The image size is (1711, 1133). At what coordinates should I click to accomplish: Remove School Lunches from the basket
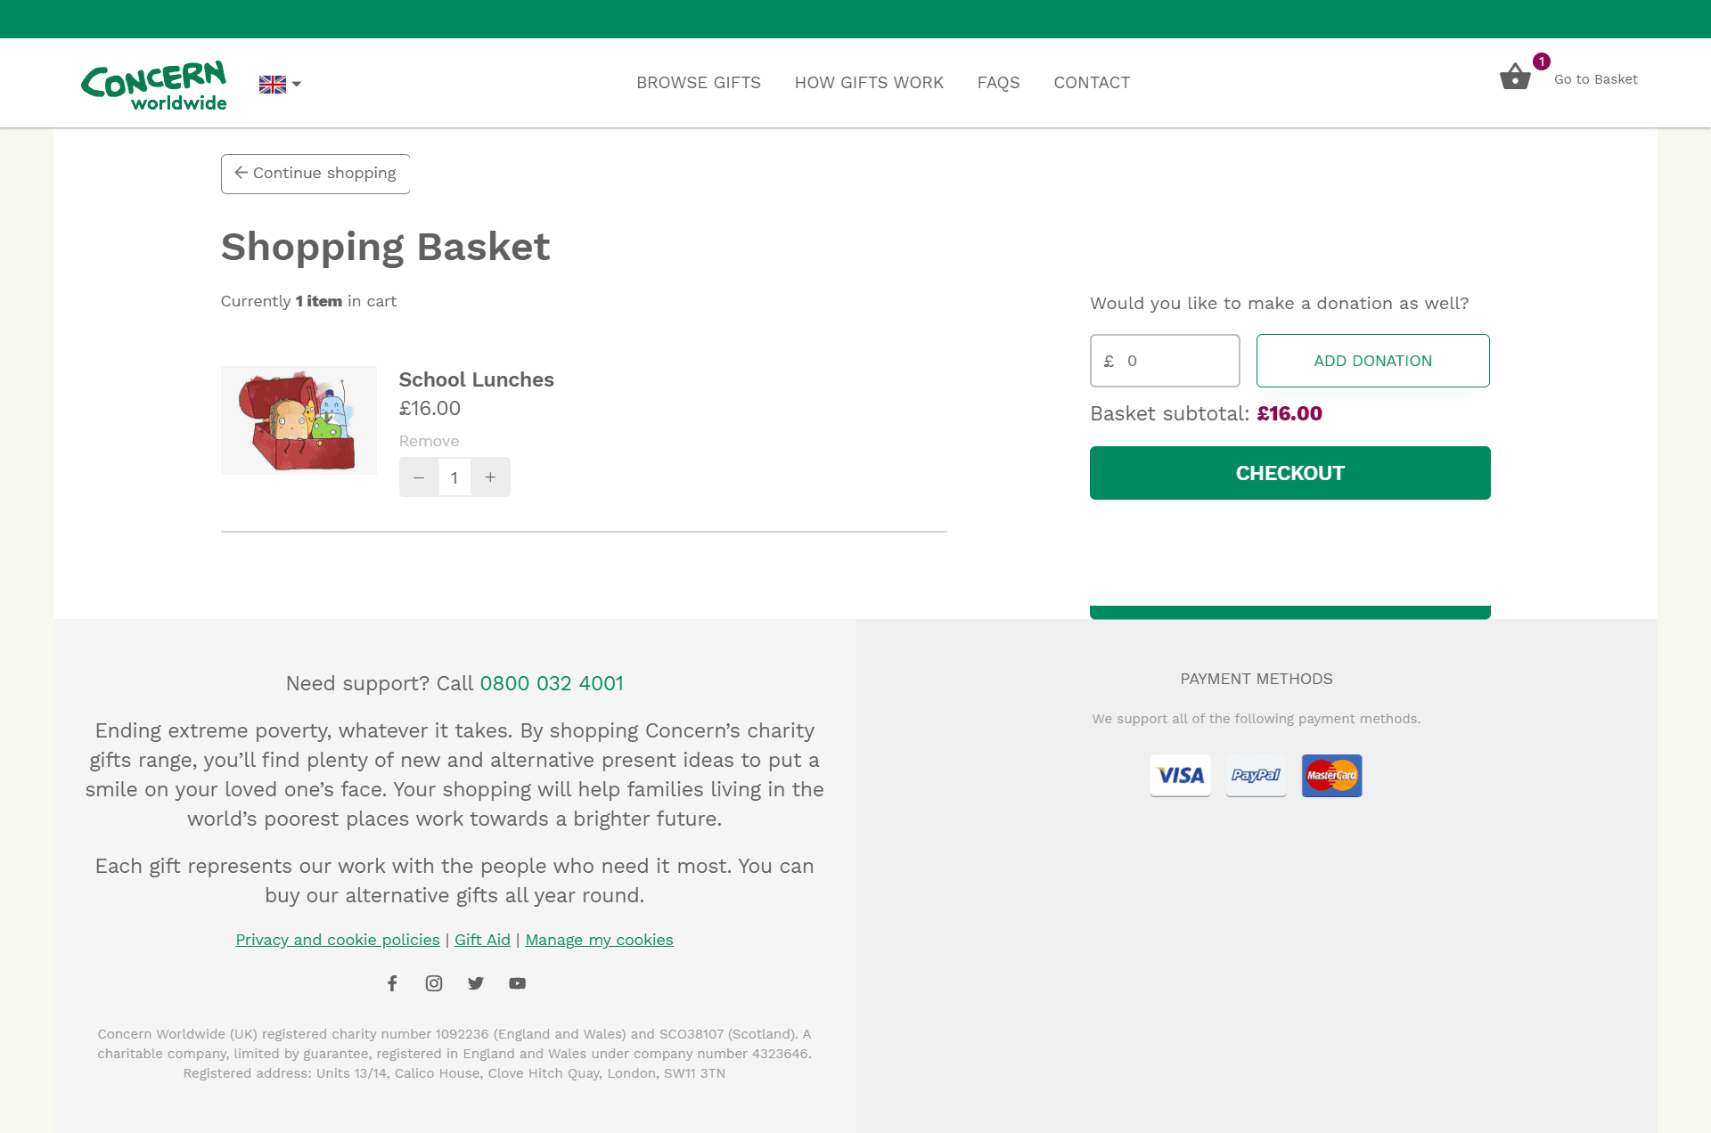[429, 441]
